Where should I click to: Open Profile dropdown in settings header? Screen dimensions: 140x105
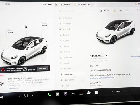click(105, 11)
